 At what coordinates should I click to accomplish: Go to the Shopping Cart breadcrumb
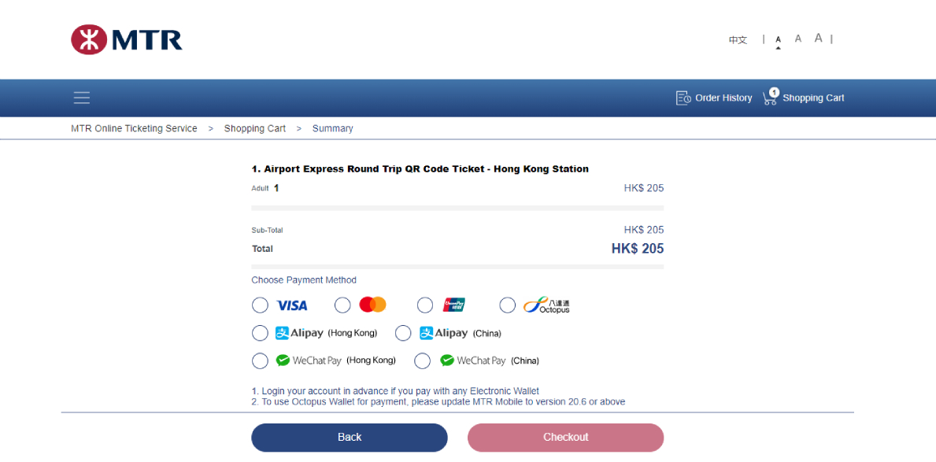(255, 128)
